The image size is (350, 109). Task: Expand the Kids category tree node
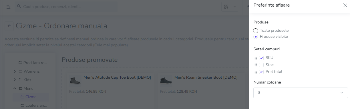point(15,80)
